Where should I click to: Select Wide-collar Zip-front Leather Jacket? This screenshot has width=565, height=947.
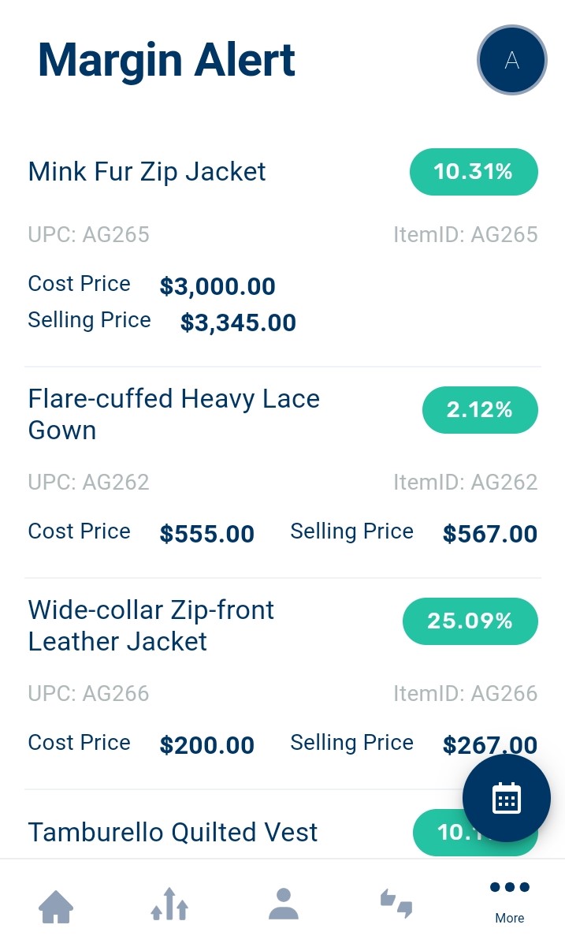point(151,625)
